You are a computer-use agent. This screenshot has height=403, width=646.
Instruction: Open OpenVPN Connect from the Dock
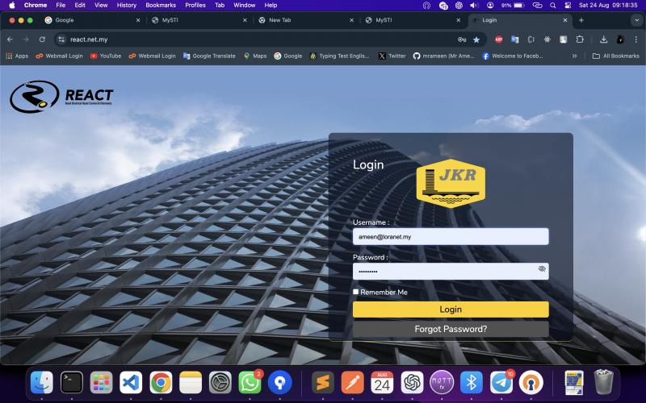pos(531,382)
